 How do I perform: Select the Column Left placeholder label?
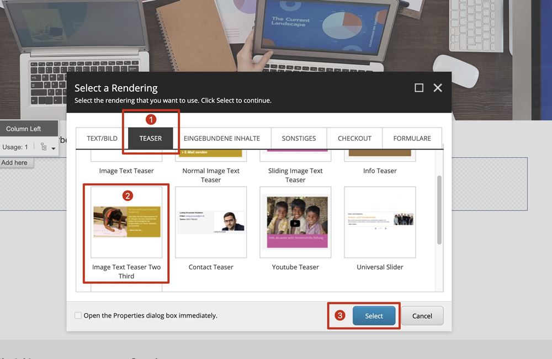tap(24, 129)
